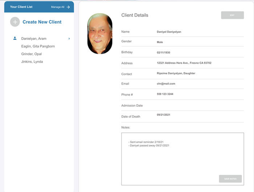Click the plus icon for Create New Client
Screen dimensions: 254x192
(x=15, y=22)
